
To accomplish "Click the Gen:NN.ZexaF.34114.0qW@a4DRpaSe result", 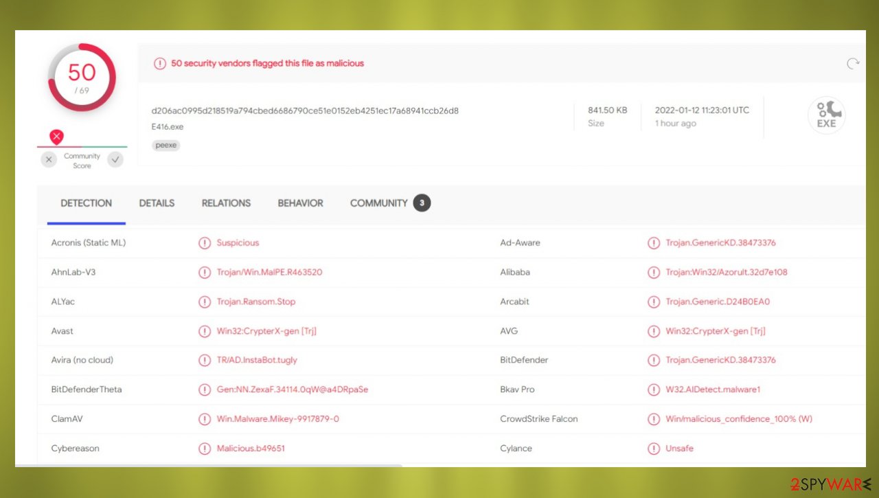I will 293,389.
